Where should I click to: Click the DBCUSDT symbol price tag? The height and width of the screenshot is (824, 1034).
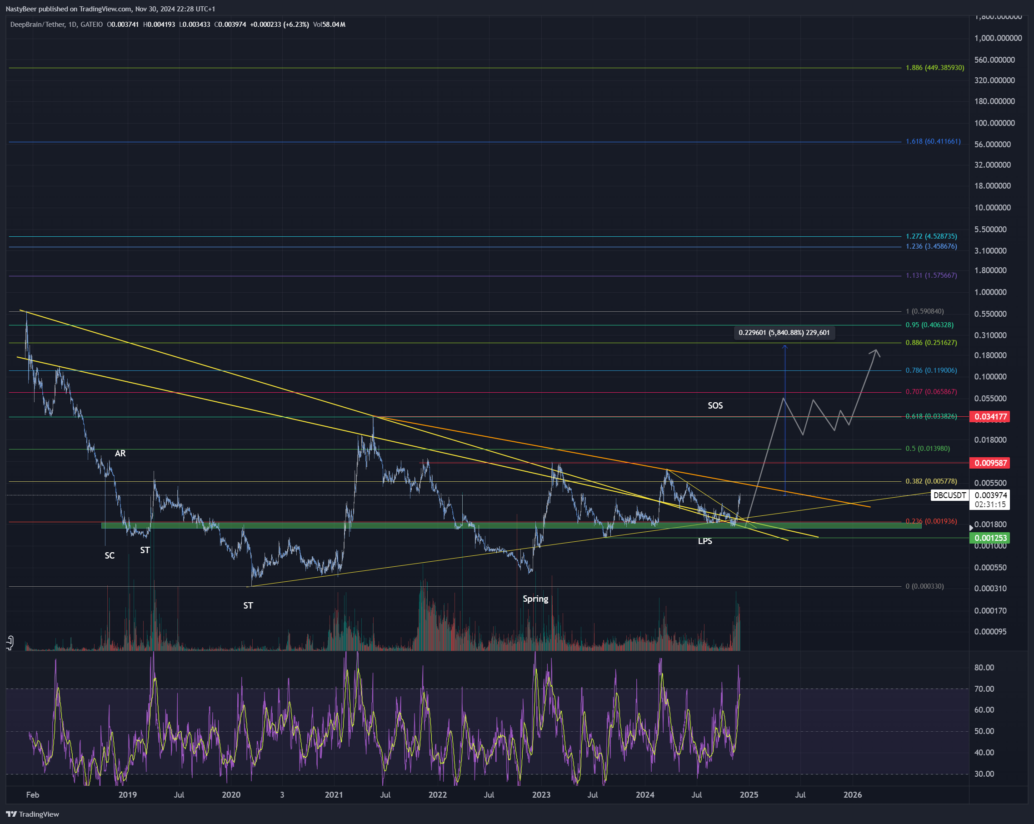[949, 495]
